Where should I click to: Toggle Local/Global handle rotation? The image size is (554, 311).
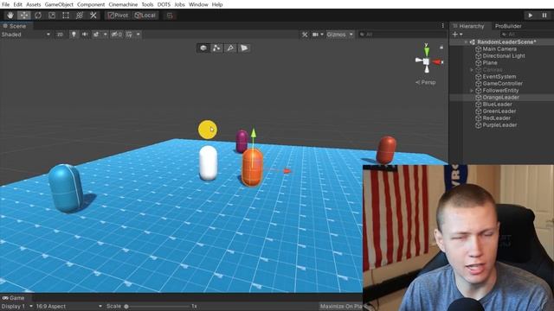click(x=145, y=16)
